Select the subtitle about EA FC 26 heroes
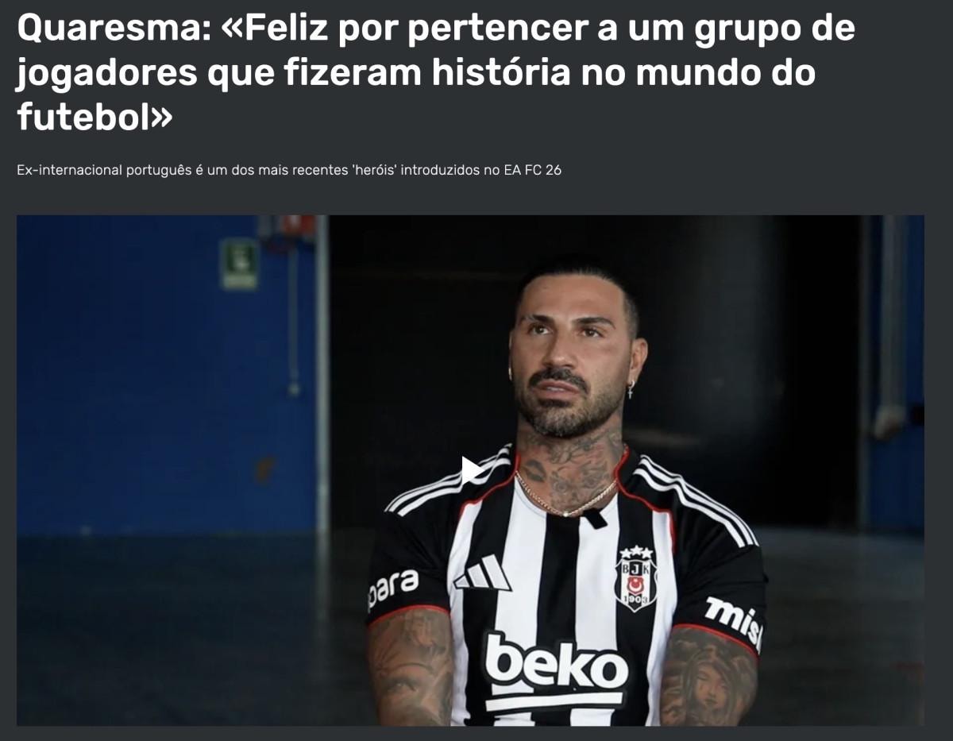953x741 pixels. click(289, 170)
